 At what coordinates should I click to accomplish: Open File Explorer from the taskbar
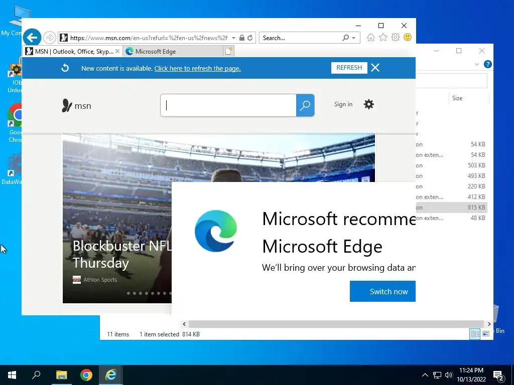point(61,375)
